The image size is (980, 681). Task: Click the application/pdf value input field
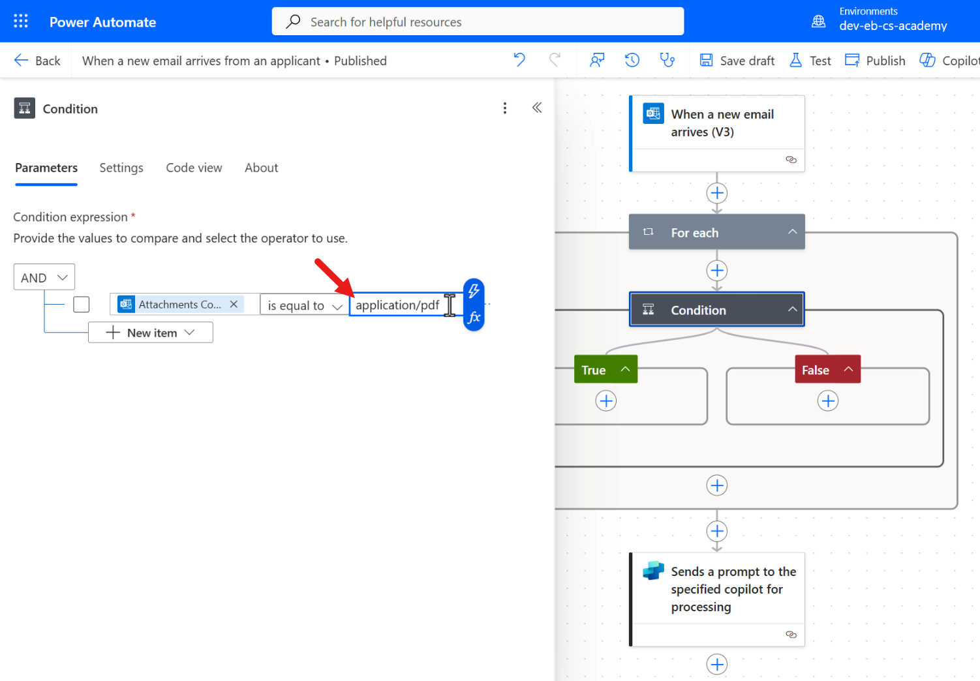(x=398, y=305)
